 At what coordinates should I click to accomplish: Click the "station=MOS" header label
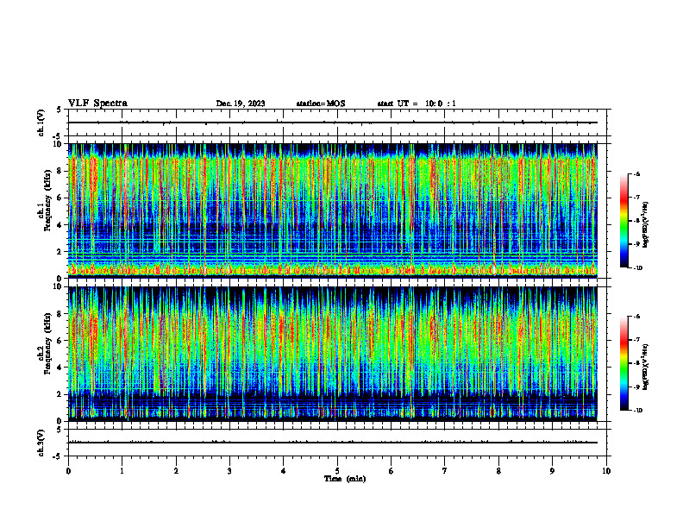[x=321, y=104]
